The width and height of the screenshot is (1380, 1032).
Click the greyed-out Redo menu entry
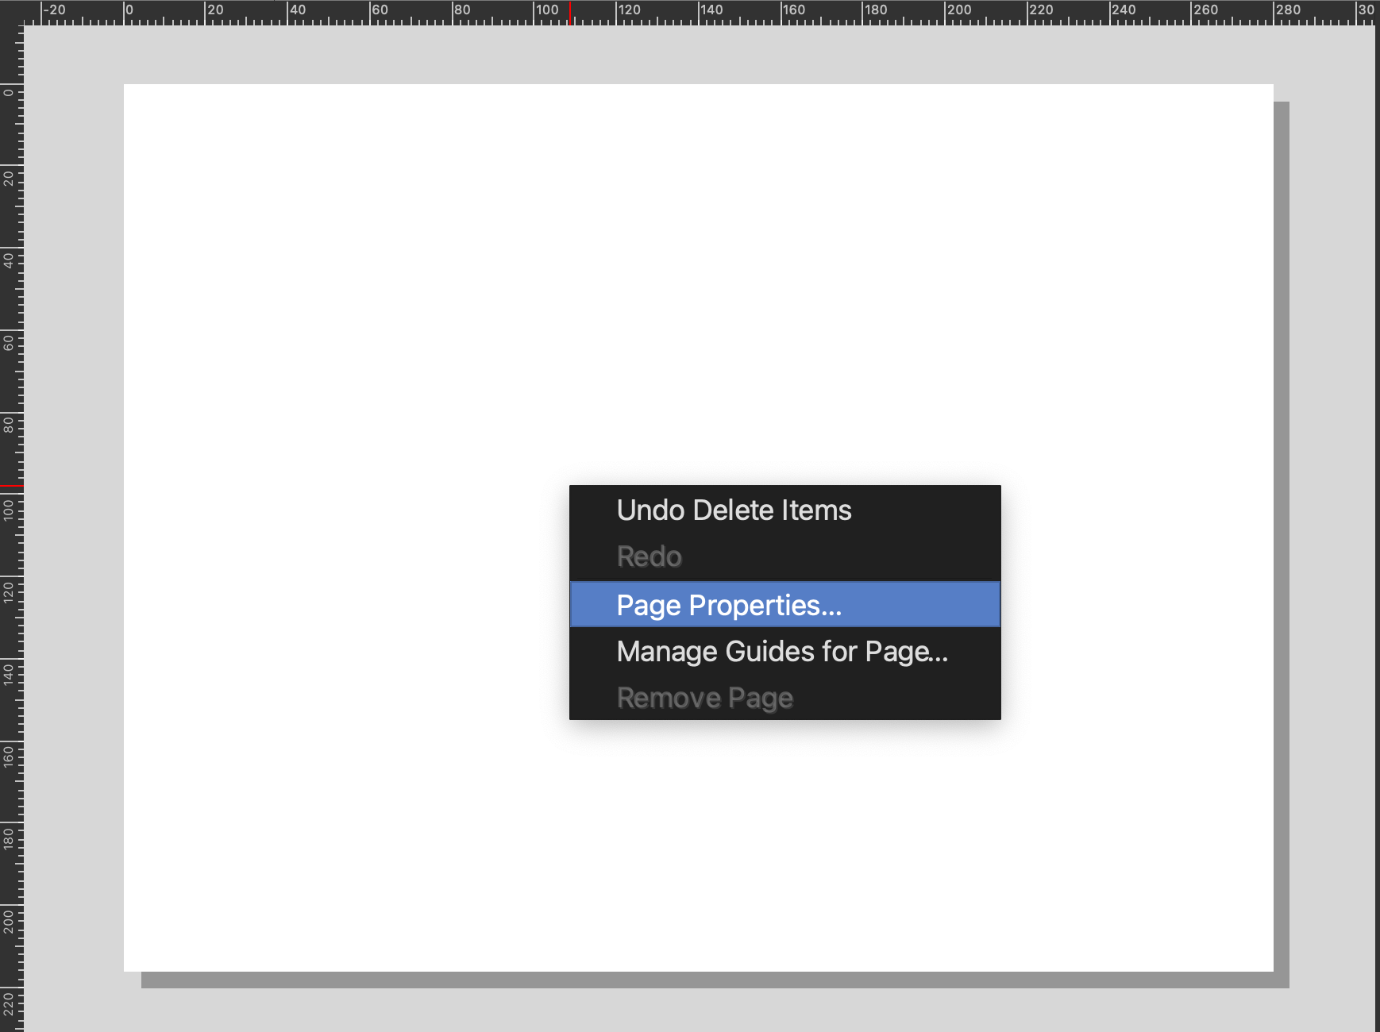click(x=649, y=556)
